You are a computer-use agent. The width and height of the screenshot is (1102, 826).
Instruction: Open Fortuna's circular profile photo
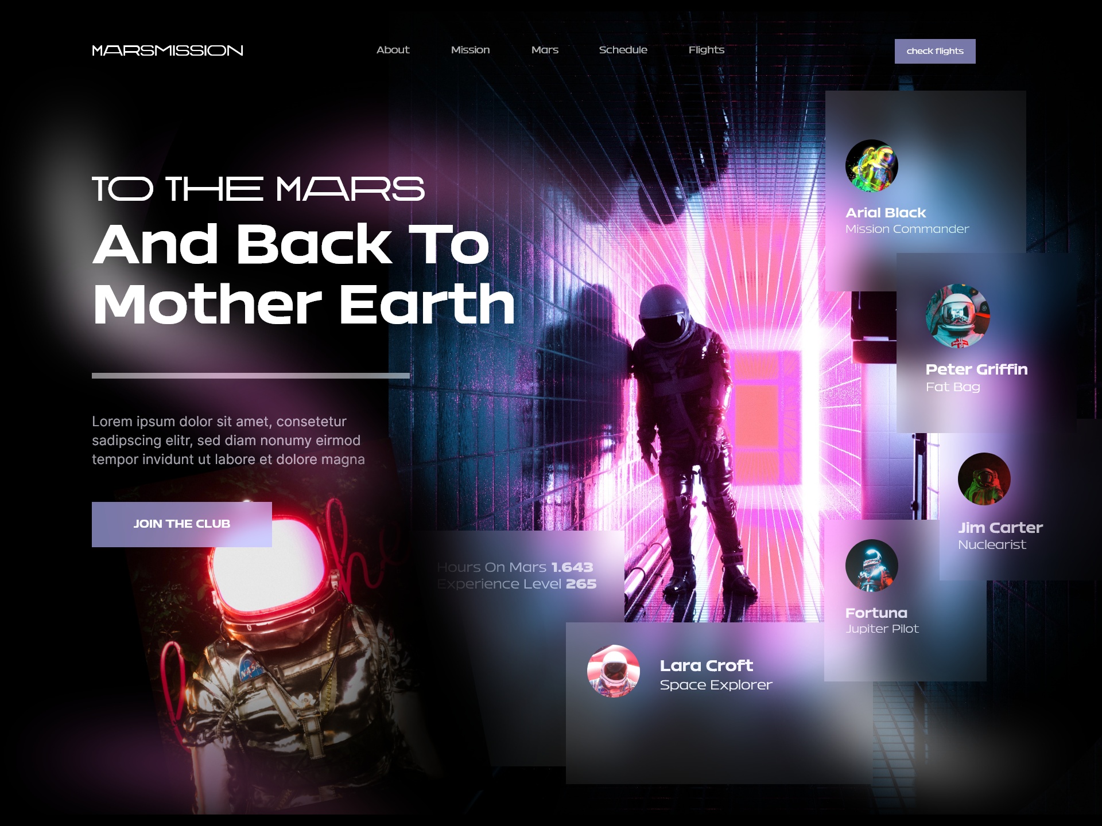pos(871,566)
